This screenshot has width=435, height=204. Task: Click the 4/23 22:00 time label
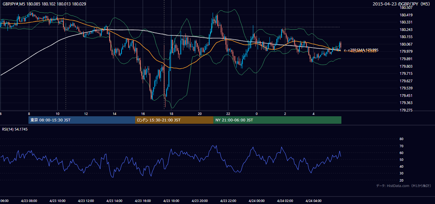tap(228, 201)
